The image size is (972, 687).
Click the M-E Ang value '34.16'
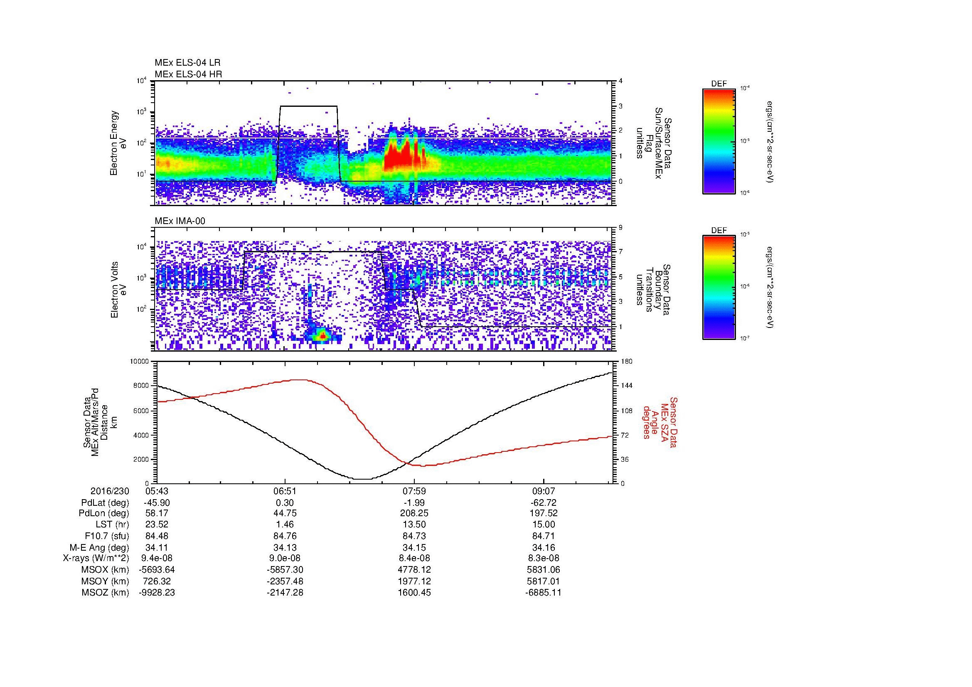pyautogui.click(x=543, y=547)
